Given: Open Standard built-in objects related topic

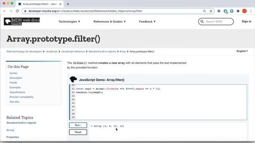Looking at the screenshot, I should [21, 123].
